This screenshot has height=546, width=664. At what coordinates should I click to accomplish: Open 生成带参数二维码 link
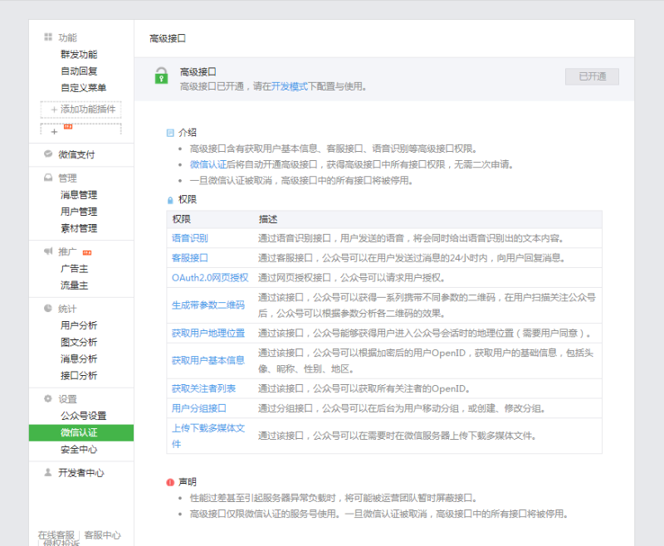tap(208, 305)
